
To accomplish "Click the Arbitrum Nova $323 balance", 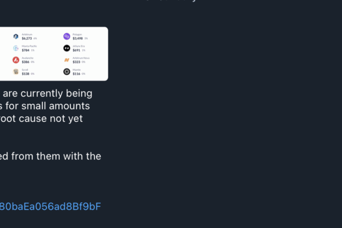I will [76, 62].
